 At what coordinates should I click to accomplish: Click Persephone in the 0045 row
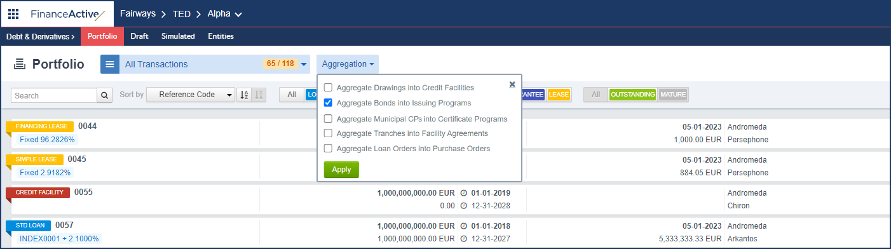click(x=747, y=173)
